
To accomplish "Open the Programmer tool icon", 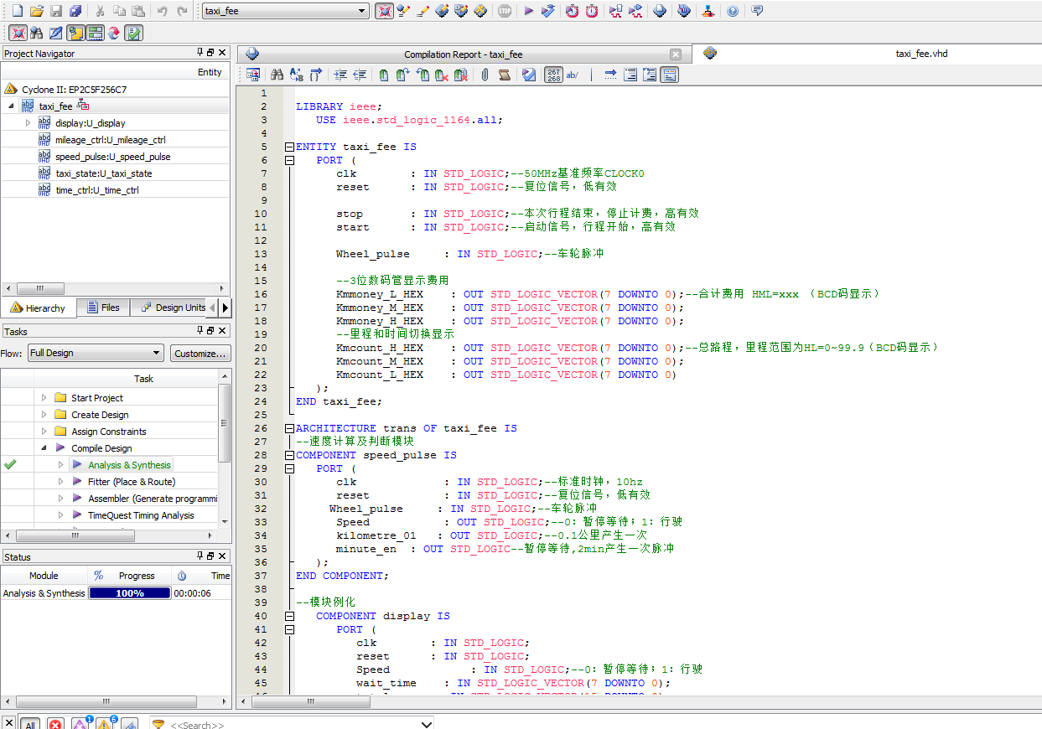I will click(x=685, y=11).
